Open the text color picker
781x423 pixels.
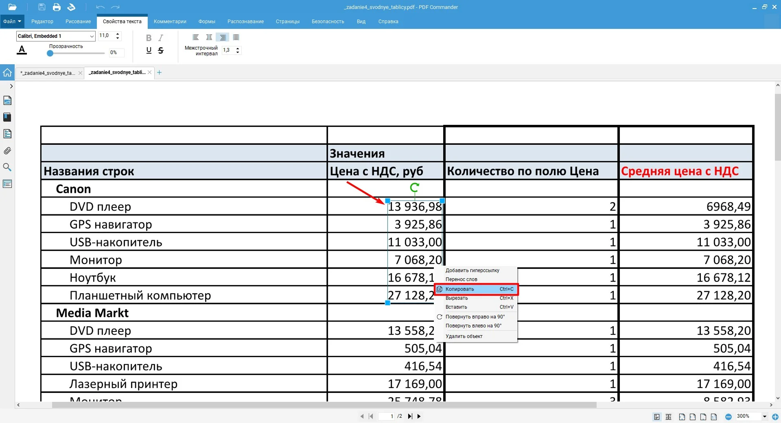[22, 50]
